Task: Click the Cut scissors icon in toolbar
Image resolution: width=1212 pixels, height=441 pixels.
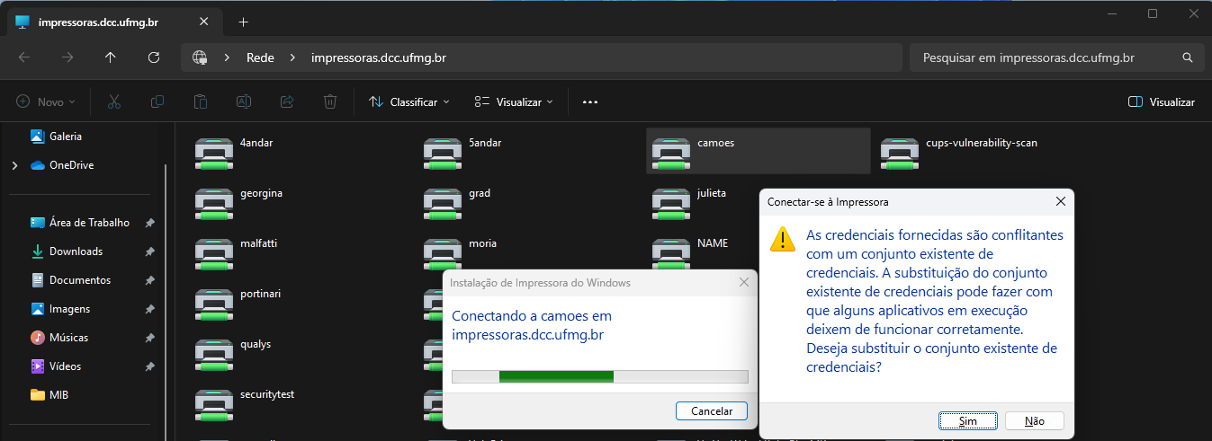Action: click(114, 102)
